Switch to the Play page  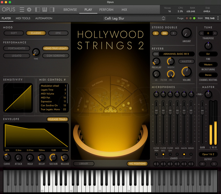click(88, 10)
